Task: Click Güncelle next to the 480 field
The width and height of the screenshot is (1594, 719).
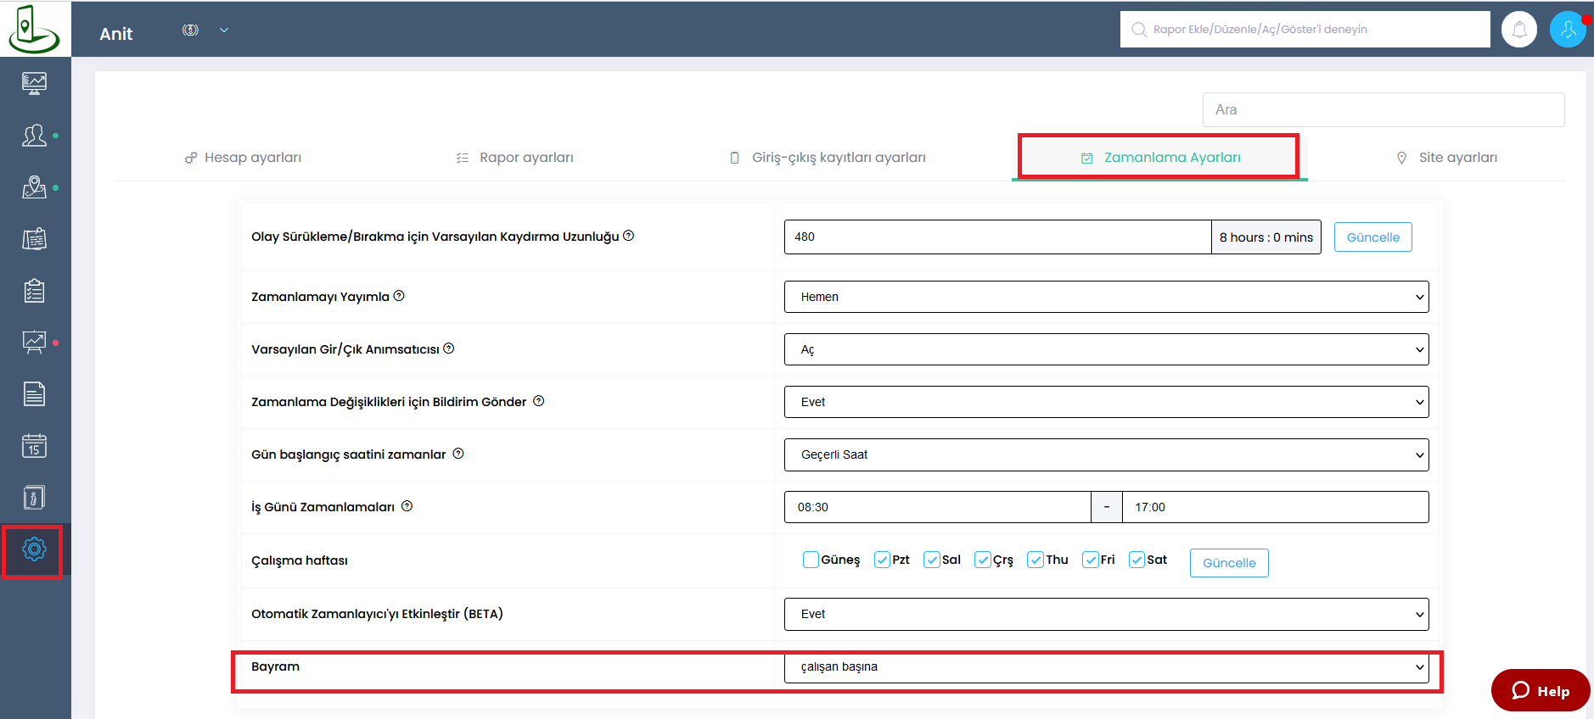Action: 1372,237
